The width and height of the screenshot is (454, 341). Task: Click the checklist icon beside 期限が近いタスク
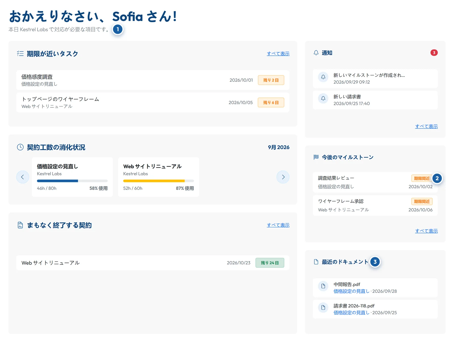tap(20, 53)
